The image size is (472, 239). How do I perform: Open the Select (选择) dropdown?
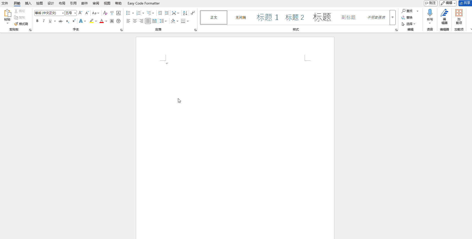408,24
